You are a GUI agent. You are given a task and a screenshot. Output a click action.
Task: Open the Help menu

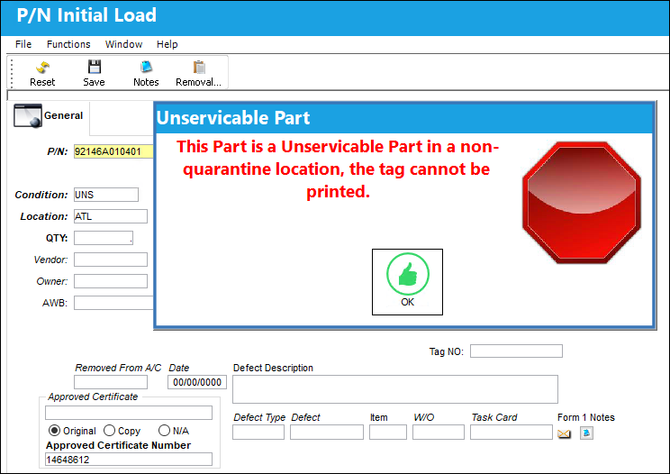[x=167, y=44]
